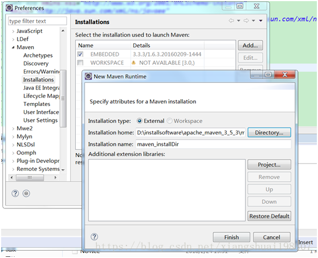Viewport: 318px width, 258px height.
Task: Check the WORKSPACE installation checkbox
Action: tap(80, 63)
